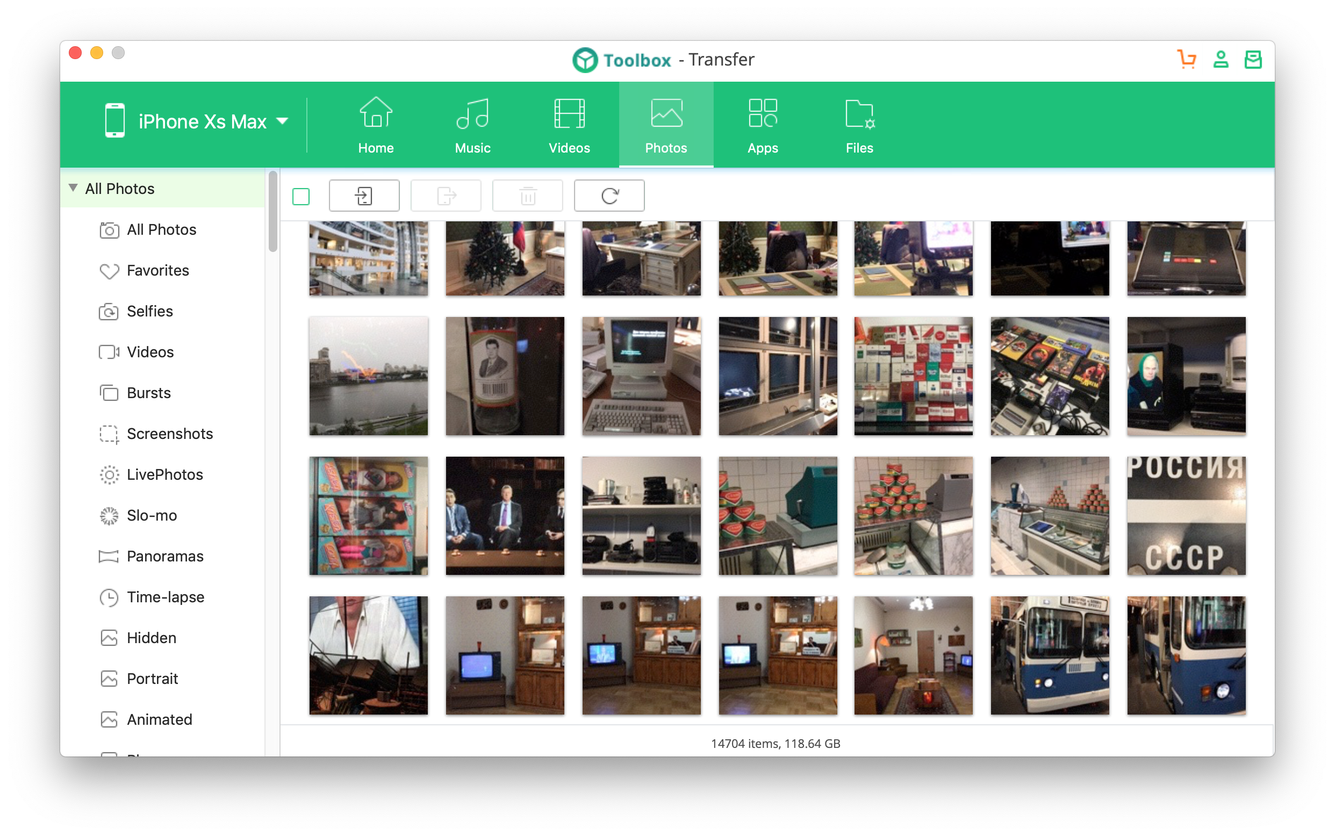Open the user account icon
This screenshot has height=836, width=1335.
1221,59
